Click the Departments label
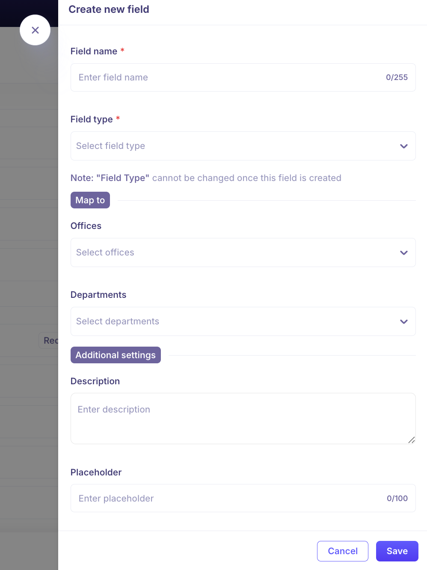The width and height of the screenshot is (427, 570). coord(98,295)
